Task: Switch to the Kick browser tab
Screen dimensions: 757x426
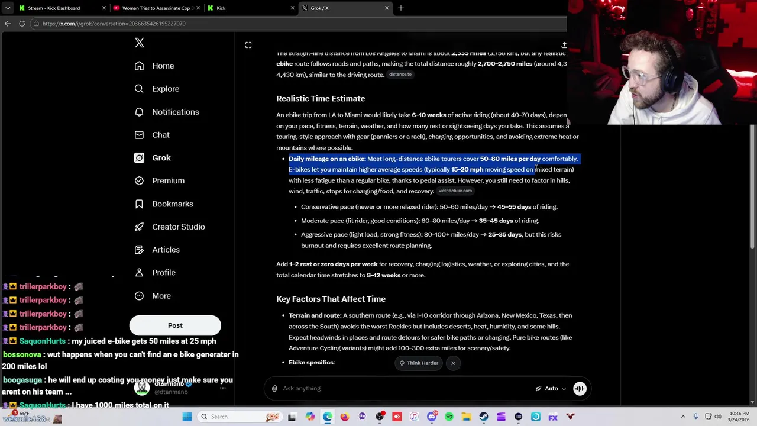Action: (250, 8)
